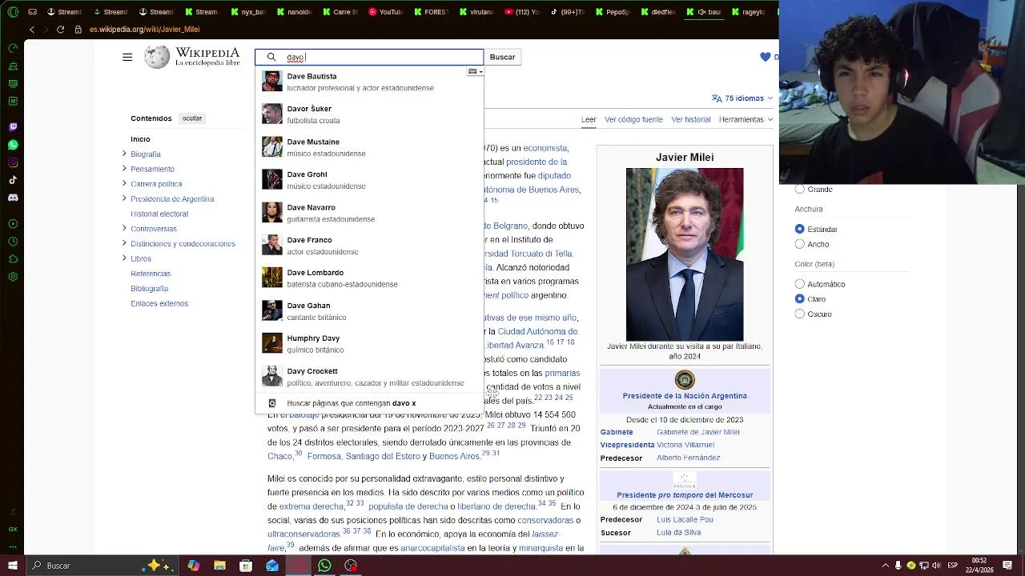Open Copilot icon on the taskbar
Screen dimensions: 1025x576
coord(193,566)
